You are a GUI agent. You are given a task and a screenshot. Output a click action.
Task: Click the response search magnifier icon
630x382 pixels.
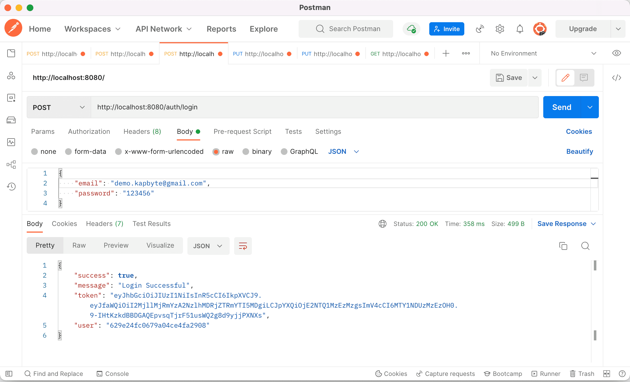point(585,246)
